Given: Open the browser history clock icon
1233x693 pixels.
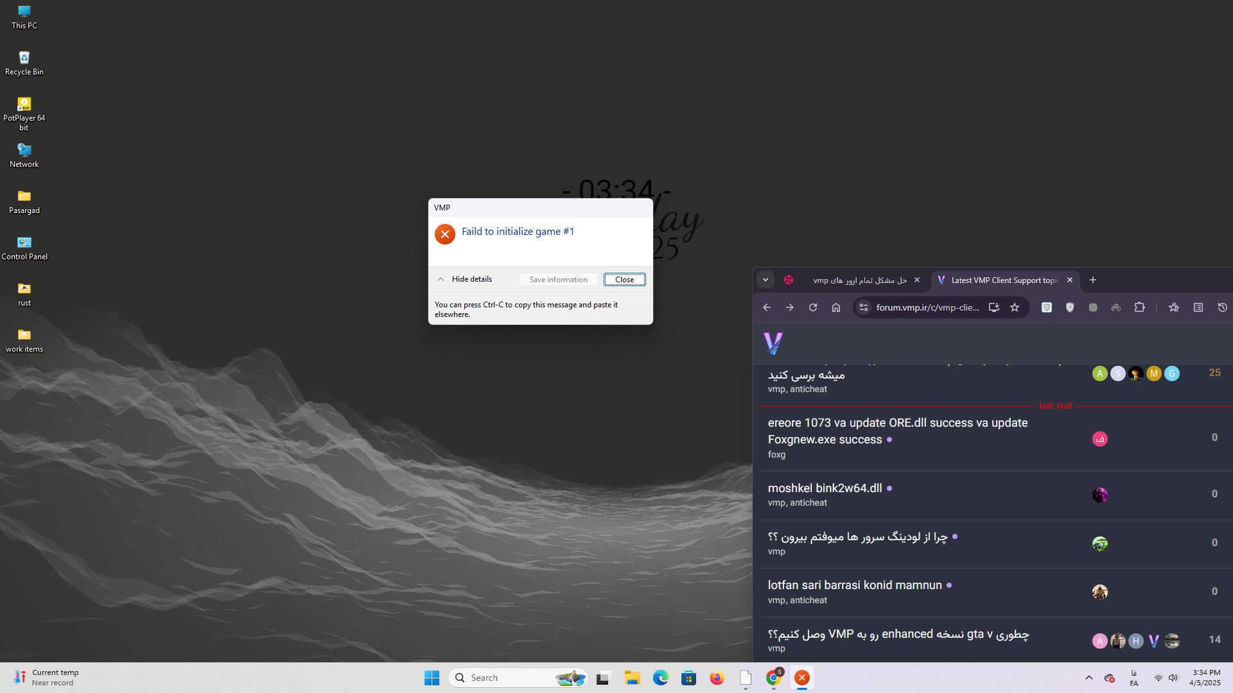Looking at the screenshot, I should [1222, 307].
